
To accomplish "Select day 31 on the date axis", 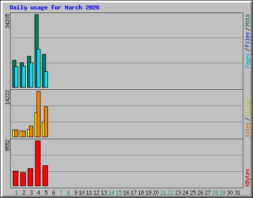I will pos(237,193).
